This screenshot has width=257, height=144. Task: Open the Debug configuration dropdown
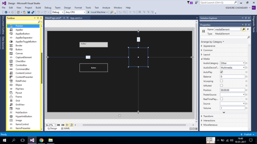(58, 12)
